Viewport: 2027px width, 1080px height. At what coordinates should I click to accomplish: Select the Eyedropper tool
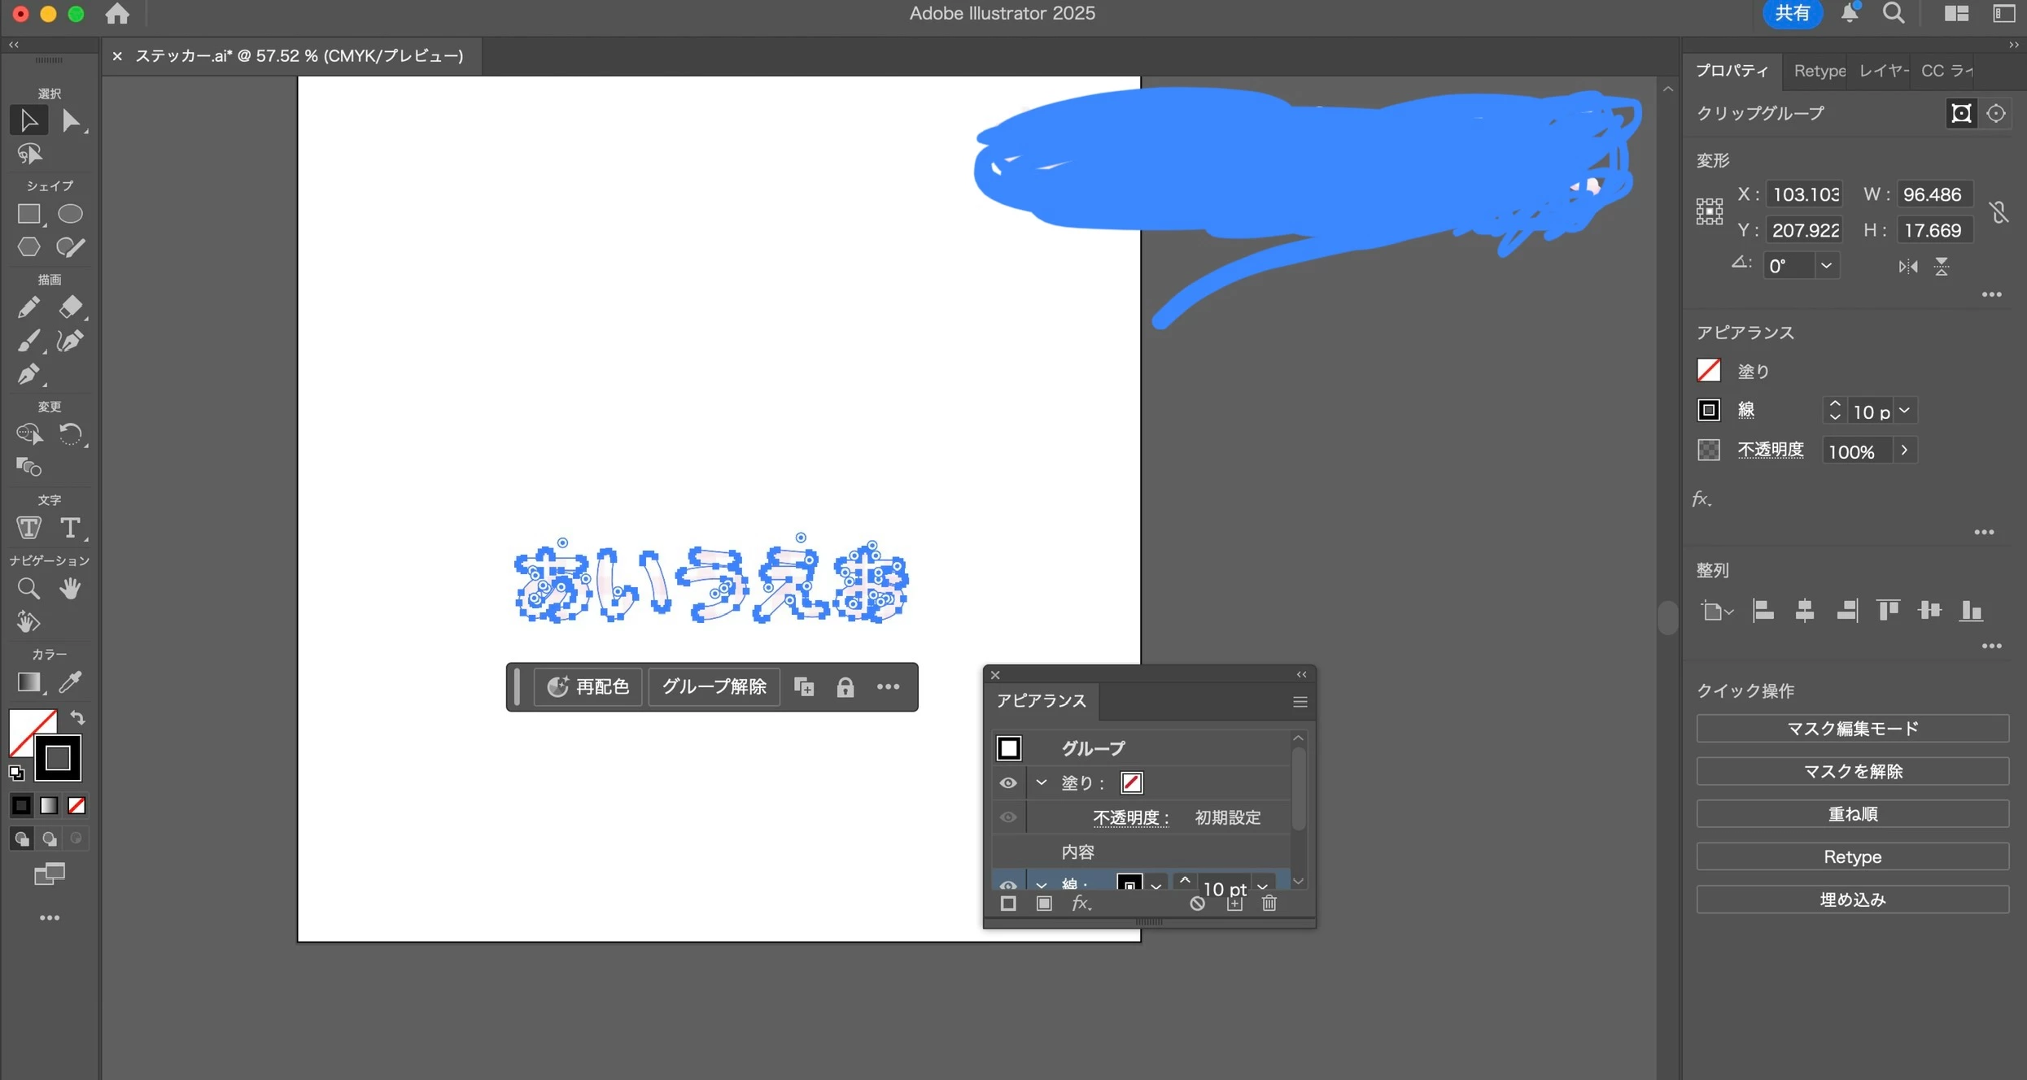(71, 682)
